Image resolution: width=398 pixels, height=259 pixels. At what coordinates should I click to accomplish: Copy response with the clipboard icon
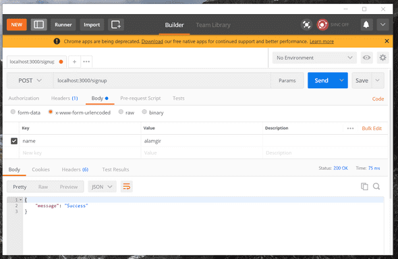point(364,186)
